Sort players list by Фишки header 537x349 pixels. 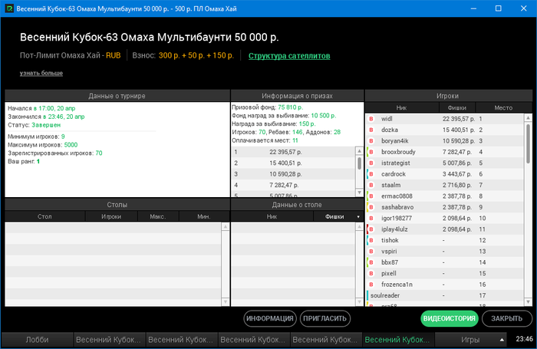pos(457,107)
